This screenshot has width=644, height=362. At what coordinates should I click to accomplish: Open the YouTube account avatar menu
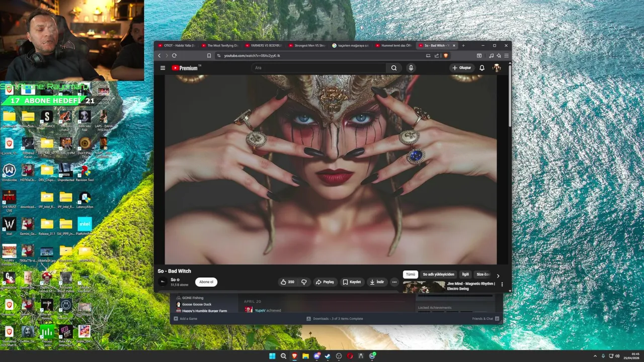497,68
